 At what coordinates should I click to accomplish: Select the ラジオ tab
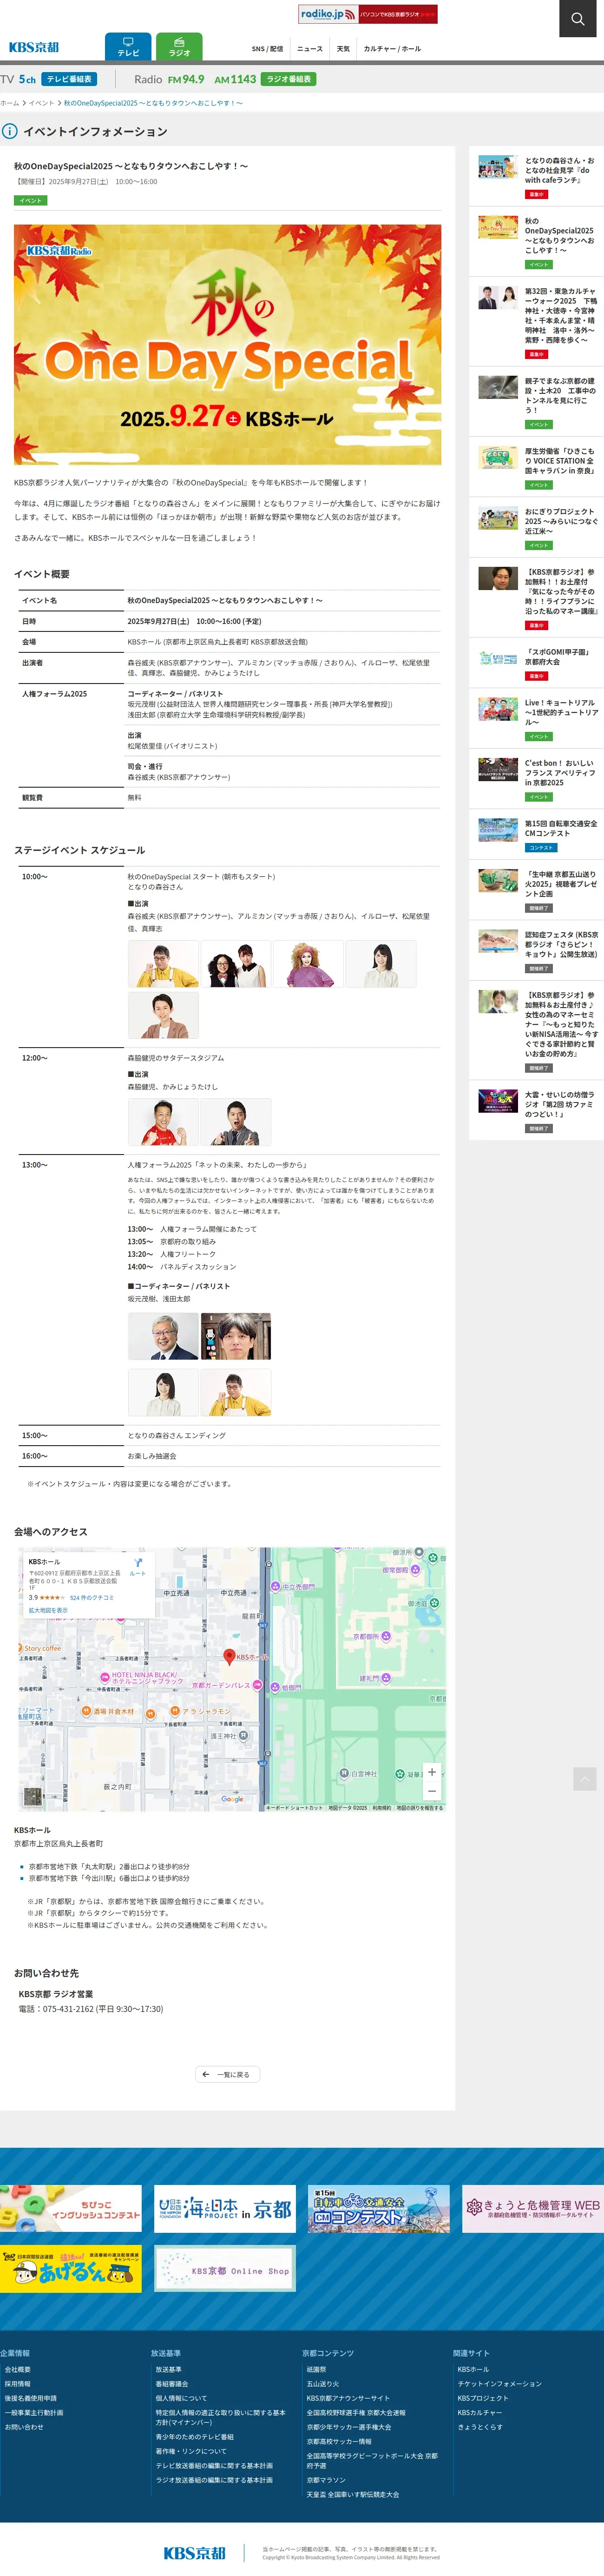pos(179,47)
